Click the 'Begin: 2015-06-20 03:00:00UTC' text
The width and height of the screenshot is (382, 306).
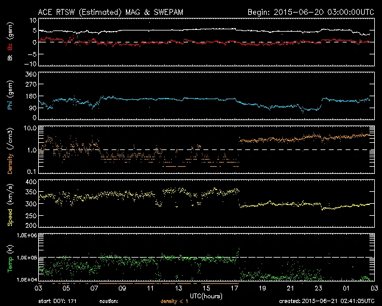tap(311, 12)
